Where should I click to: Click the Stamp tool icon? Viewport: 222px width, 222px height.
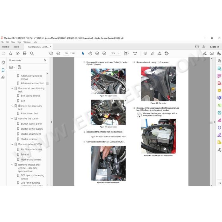pos(166,53)
